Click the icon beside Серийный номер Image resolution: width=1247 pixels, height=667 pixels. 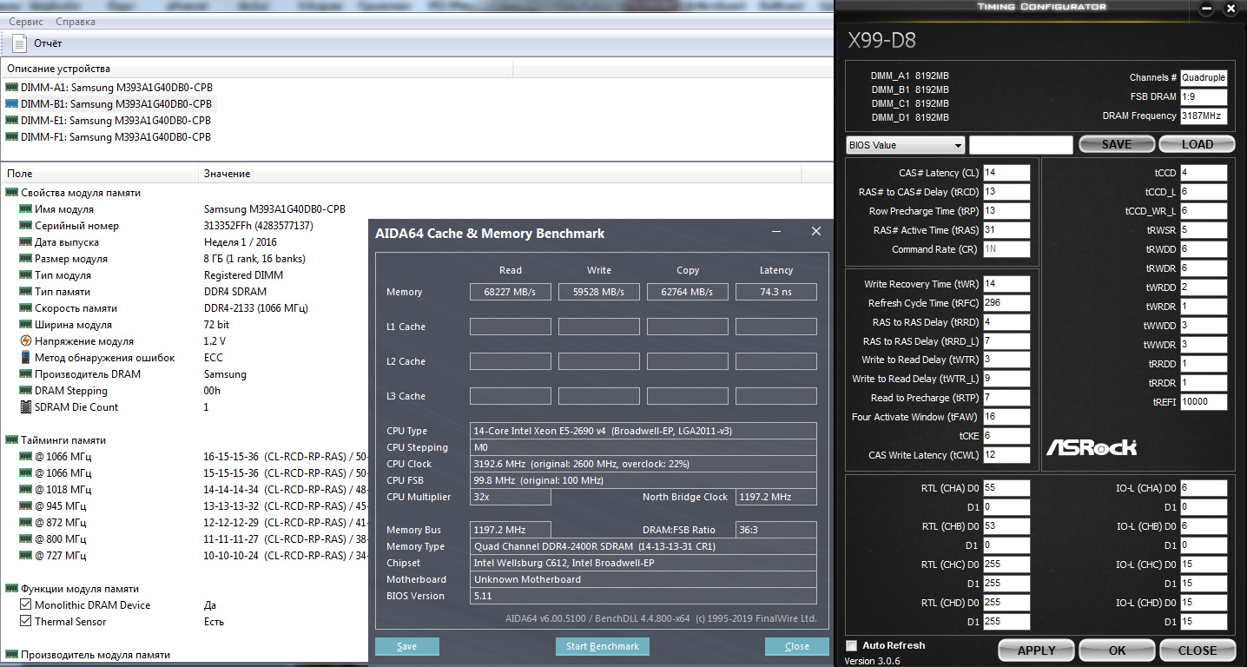[x=26, y=226]
